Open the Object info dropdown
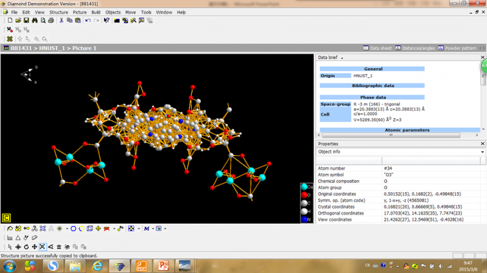 pos(482,152)
